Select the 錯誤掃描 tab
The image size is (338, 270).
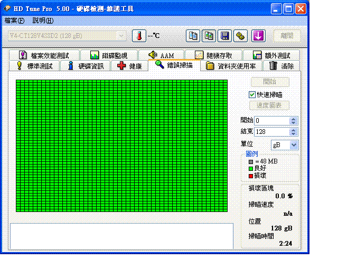coord(174,65)
